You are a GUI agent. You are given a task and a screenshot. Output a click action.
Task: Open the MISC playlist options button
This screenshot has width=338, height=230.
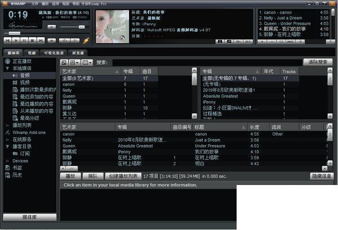click(290, 42)
